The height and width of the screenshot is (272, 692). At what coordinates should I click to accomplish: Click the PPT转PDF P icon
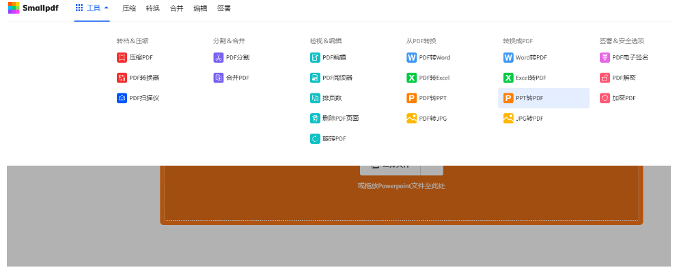[x=508, y=98]
